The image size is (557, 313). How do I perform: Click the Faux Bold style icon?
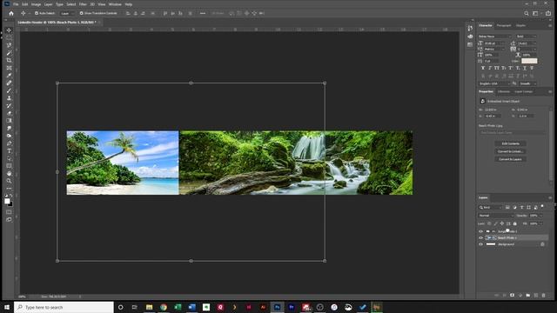tap(483, 68)
